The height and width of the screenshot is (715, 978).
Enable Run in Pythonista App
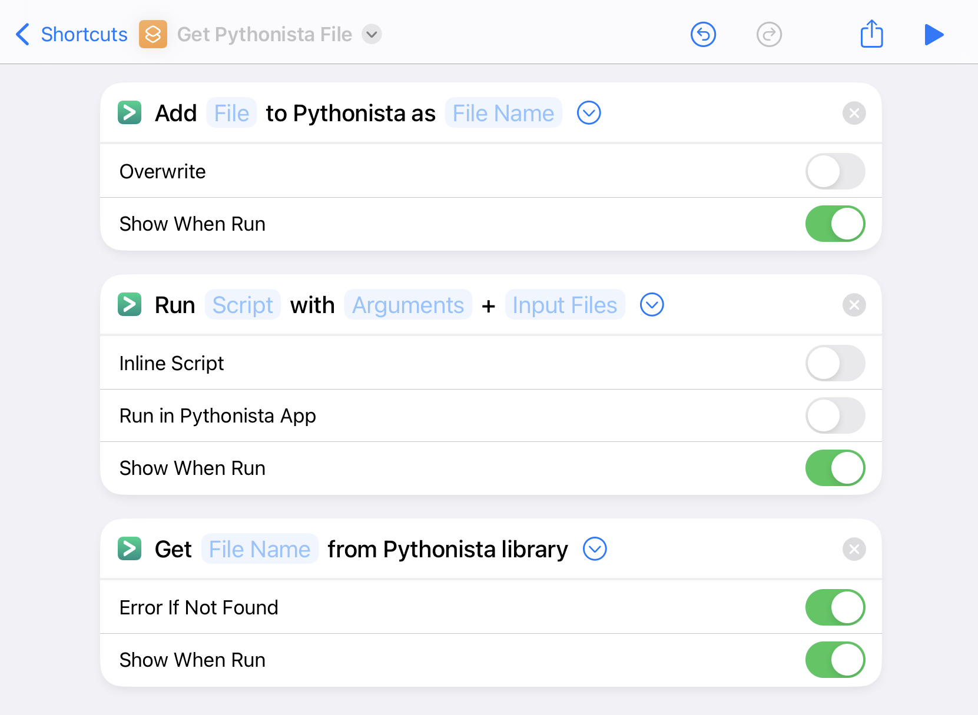(835, 415)
